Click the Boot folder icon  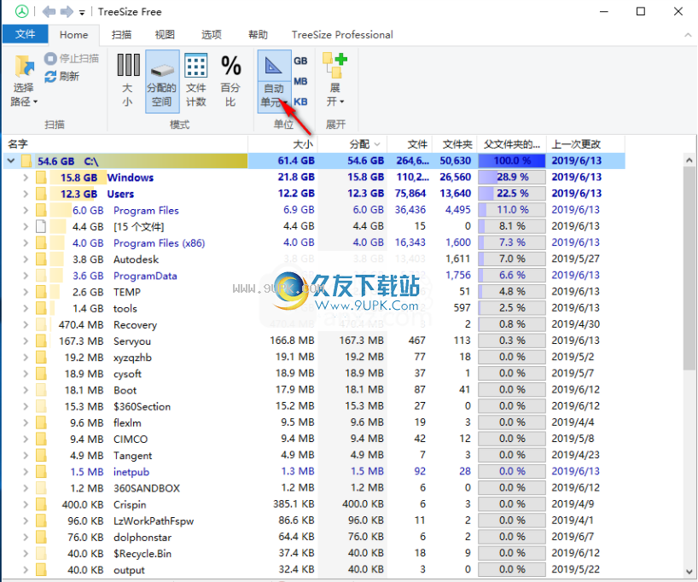41,390
